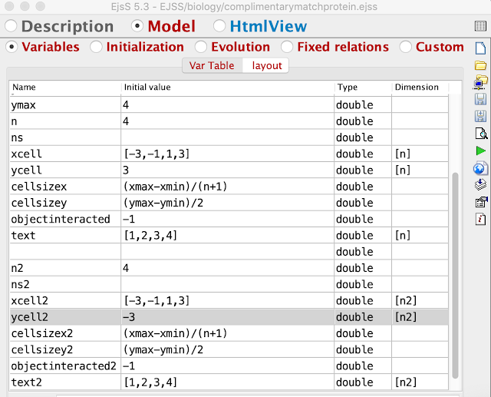Select the Description radio button
The height and width of the screenshot is (397, 491).
[12, 26]
